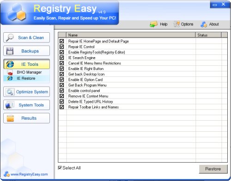The image size is (231, 181).
Task: Uncheck Cancel IE Menu Items Restrictions
Action: [x=62, y=63]
